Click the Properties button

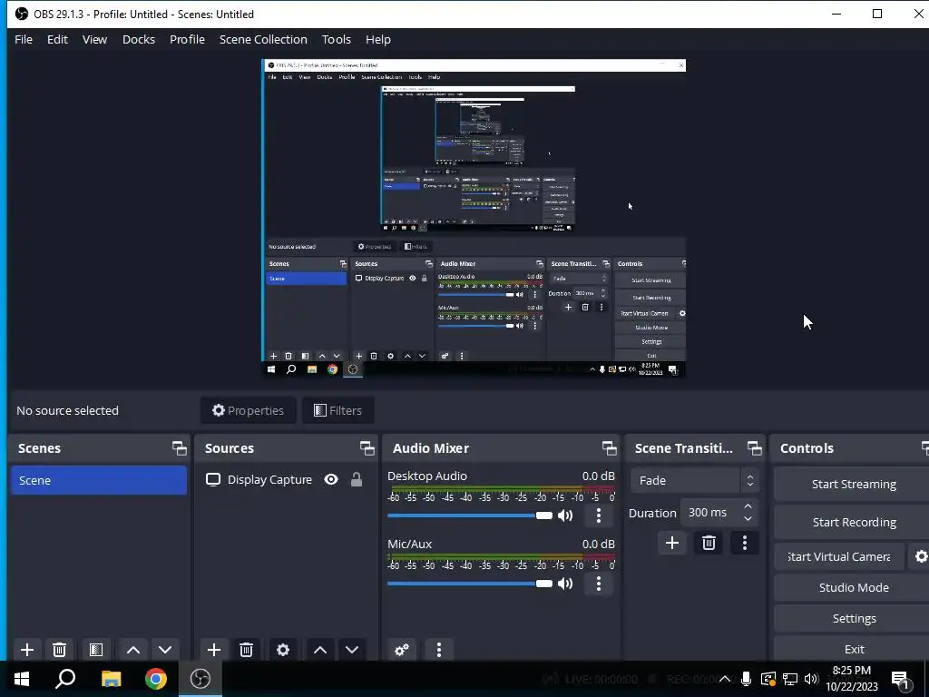(x=249, y=410)
